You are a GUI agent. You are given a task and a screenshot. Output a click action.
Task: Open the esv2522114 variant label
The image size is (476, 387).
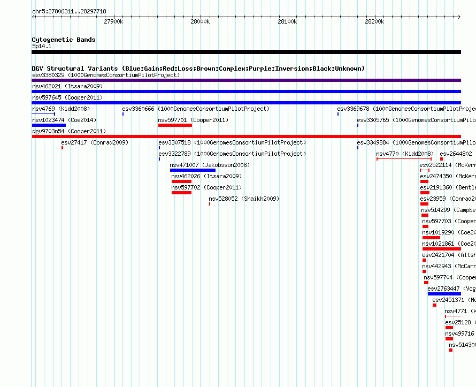[x=448, y=165]
